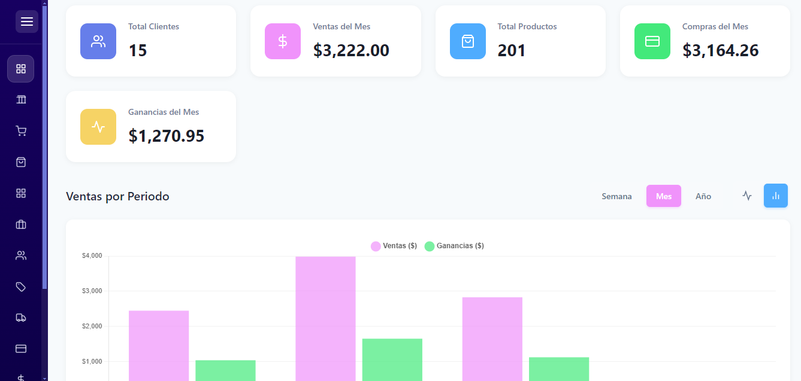Image resolution: width=801 pixels, height=381 pixels.
Task: Switch chart to line graph view
Action: (x=746, y=196)
